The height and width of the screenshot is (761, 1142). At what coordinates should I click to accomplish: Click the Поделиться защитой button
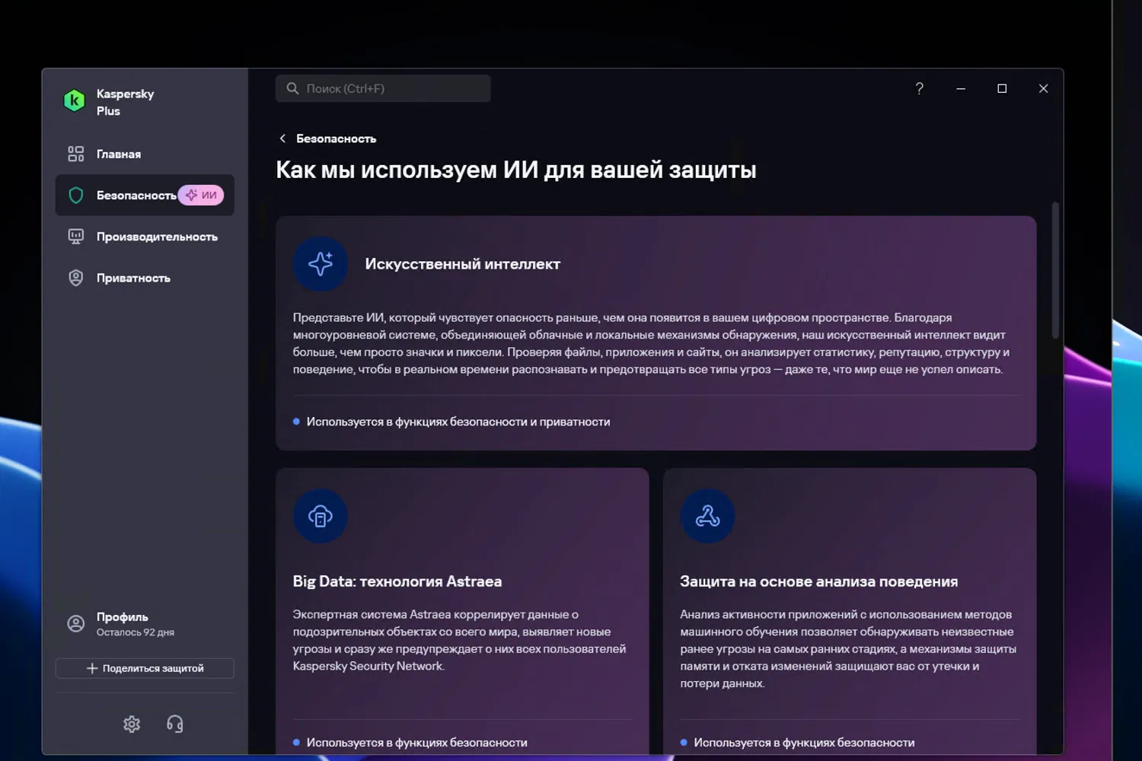pos(145,668)
